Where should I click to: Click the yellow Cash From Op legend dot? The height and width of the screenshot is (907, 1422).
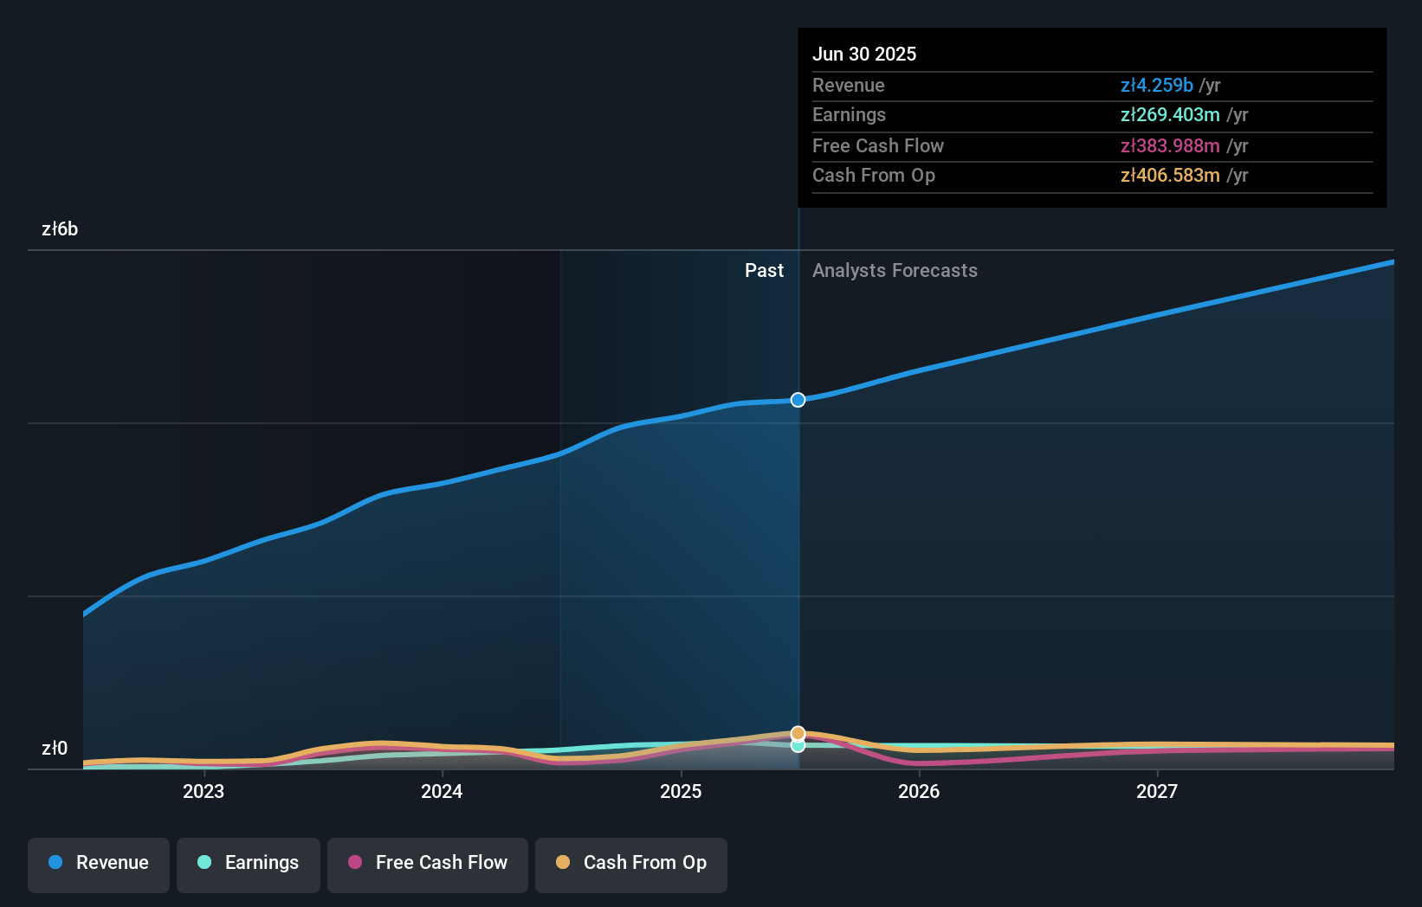564,863
